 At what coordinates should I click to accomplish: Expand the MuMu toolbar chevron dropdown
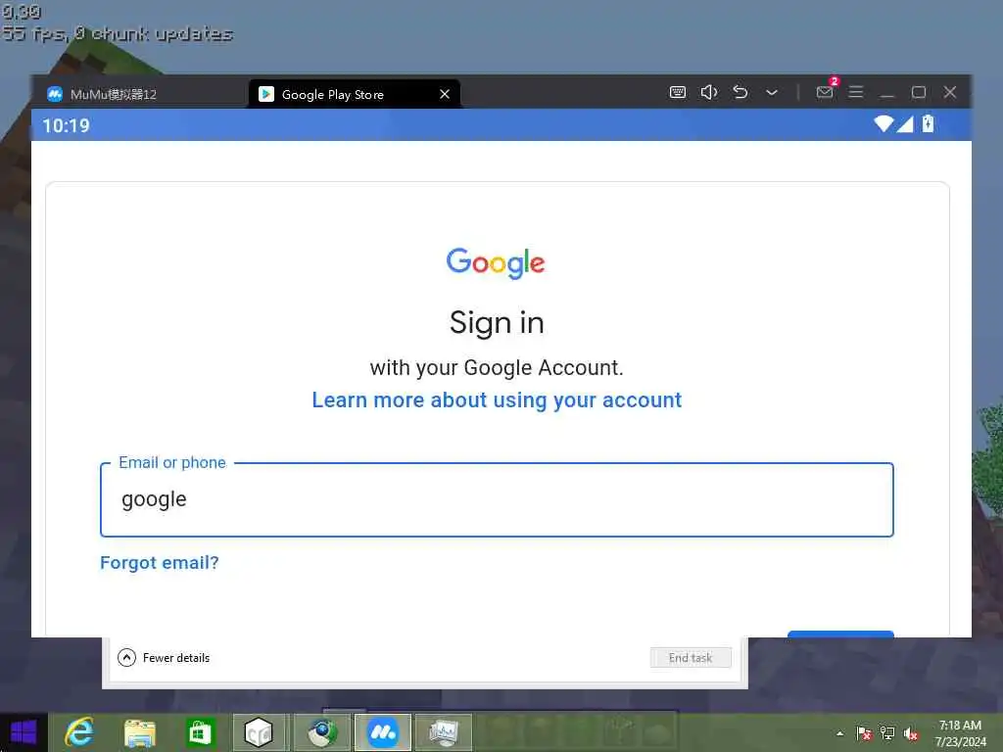pyautogui.click(x=772, y=93)
